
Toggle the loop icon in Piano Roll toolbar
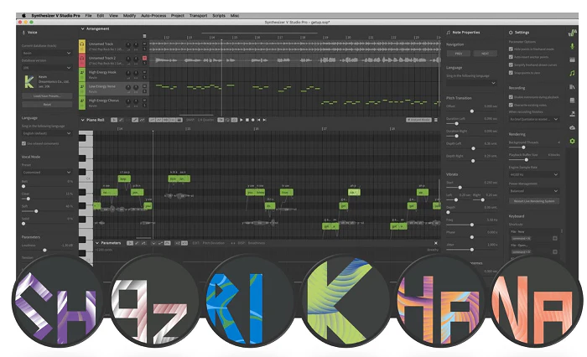pos(227,120)
